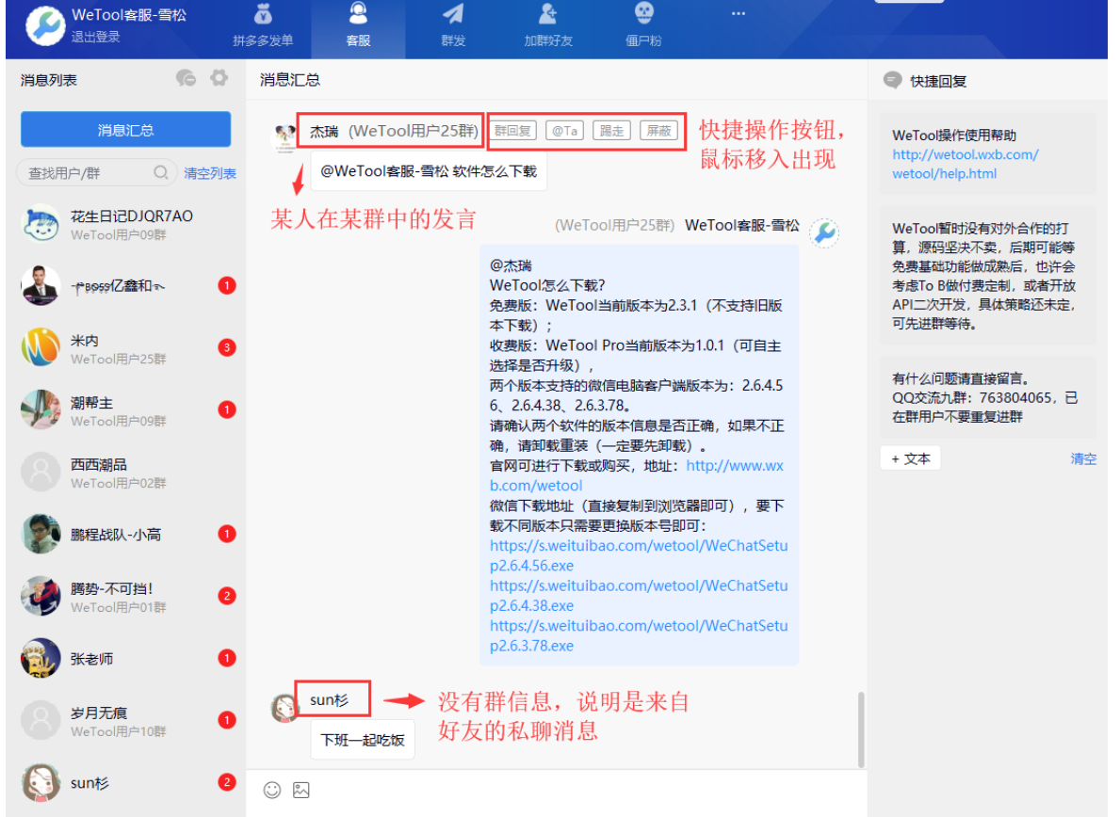Click the 张老师 avatar
Viewport: 1120px width, 817px height.
(x=41, y=659)
